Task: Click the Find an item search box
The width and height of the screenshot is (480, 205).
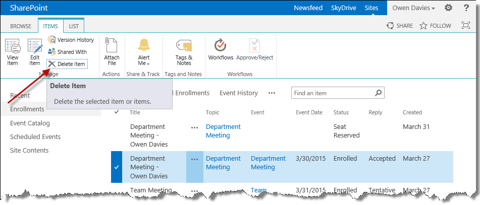Action: [x=333, y=93]
